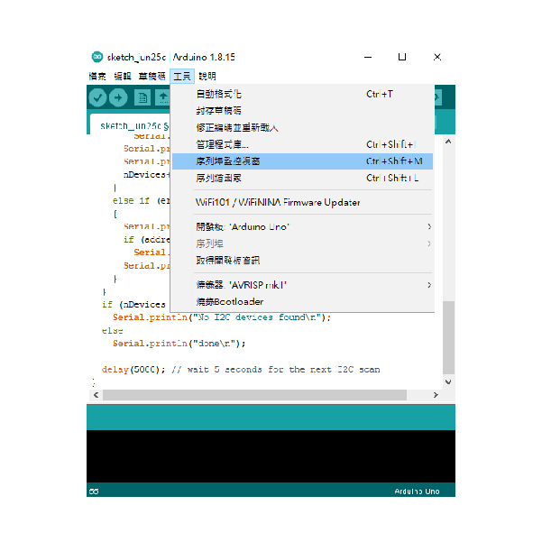Screen dimensions: 542x542
Task: Click the Verify sketch checkmark icon
Action: pyautogui.click(x=97, y=97)
